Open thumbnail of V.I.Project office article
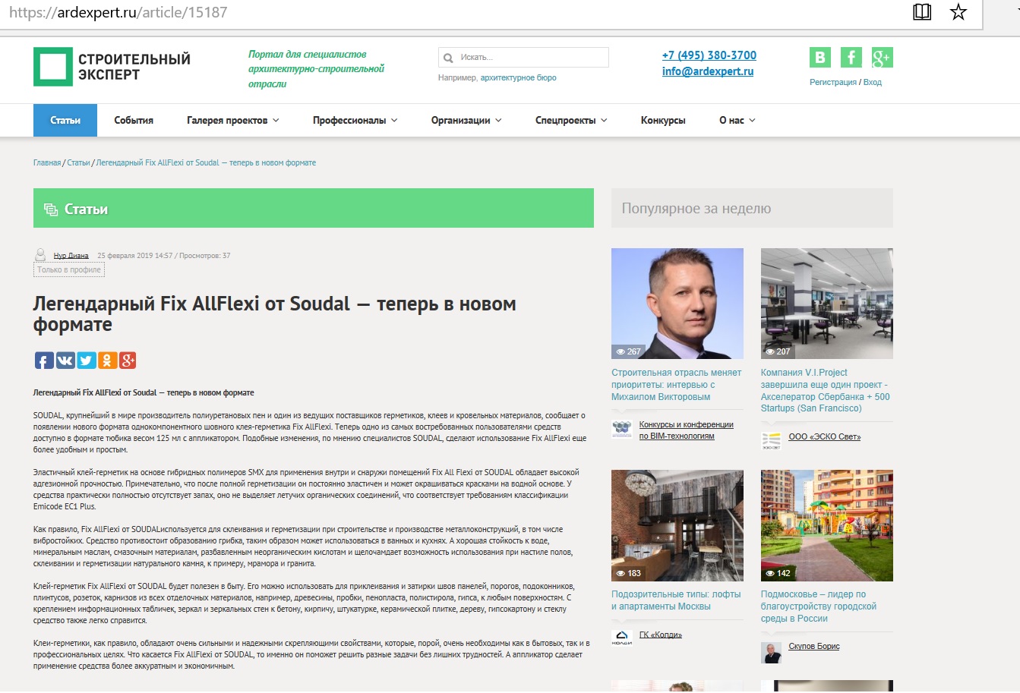The width and height of the screenshot is (1020, 693). (827, 304)
